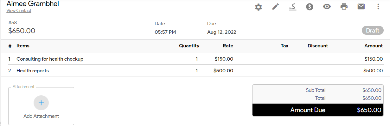The image size is (390, 126).
Task: Email the invoice via envelope icon
Action: [361, 6]
